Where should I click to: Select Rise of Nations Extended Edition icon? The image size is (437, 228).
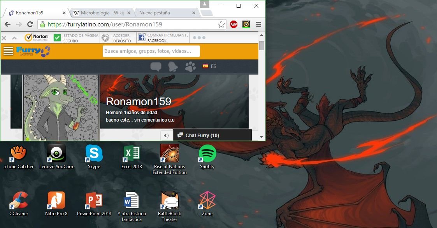pos(169,160)
